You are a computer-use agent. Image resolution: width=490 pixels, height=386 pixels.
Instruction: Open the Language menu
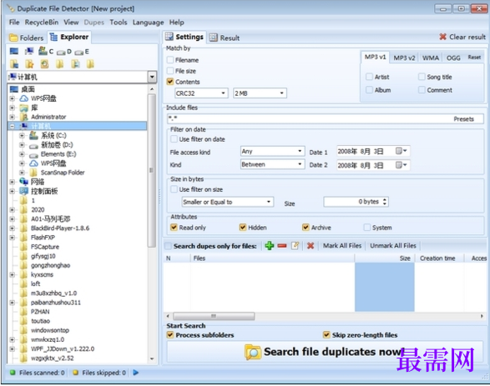pos(148,23)
